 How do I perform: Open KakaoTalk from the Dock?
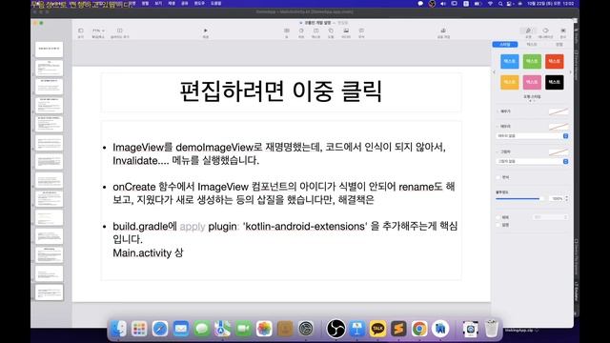coord(377,329)
